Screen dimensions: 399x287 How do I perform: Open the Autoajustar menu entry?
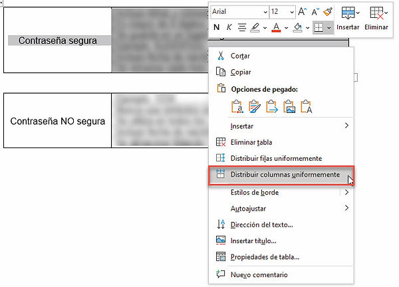pos(281,209)
